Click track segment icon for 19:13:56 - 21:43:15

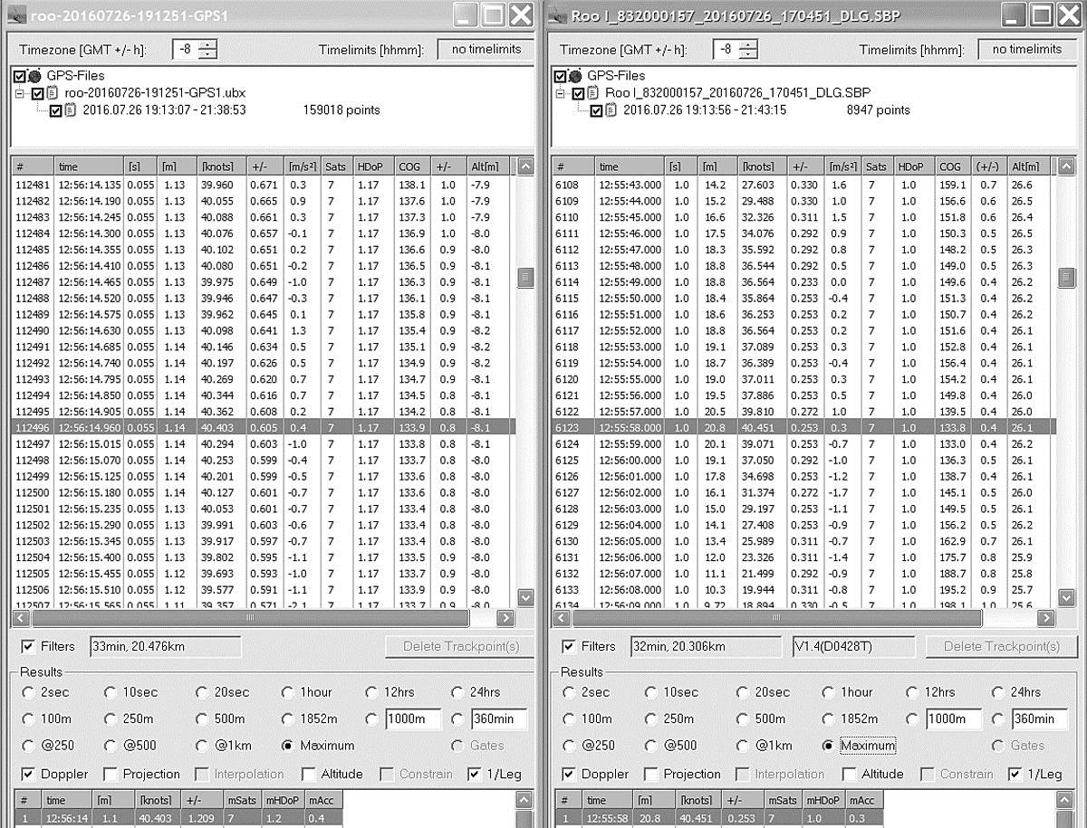[611, 110]
